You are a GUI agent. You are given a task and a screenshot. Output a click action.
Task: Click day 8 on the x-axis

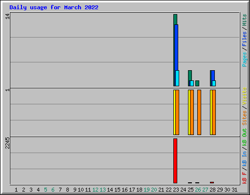pyautogui.click(x=67, y=190)
